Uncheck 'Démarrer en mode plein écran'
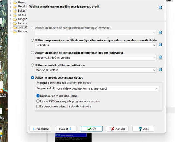Screen dimensions: 175x142 click(x=38, y=96)
